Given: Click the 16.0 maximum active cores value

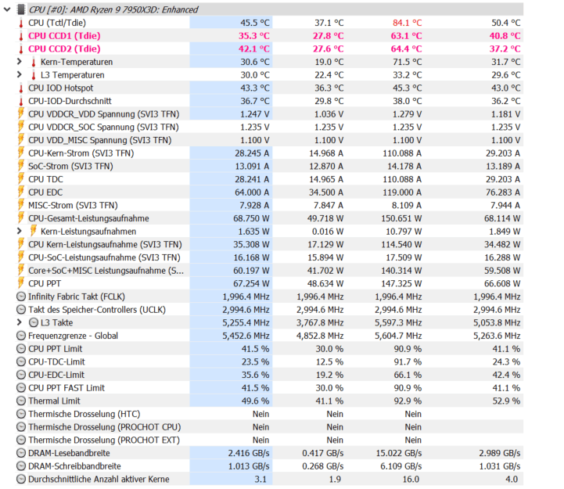Looking at the screenshot, I should click(x=411, y=480).
